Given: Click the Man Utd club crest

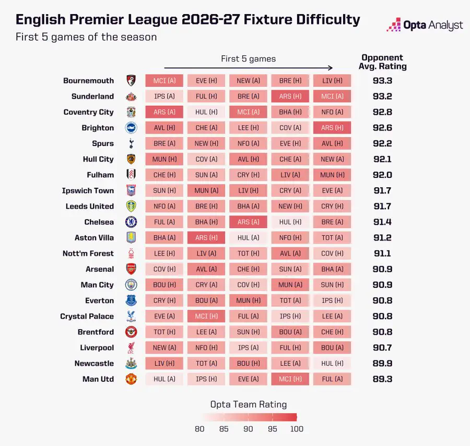Looking at the screenshot, I should (x=131, y=379).
